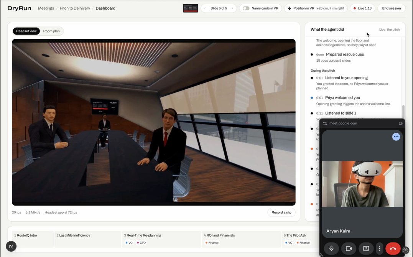Select slide 2 Last Mile Inefficiency card
This screenshot has width=413, height=257.
click(x=88, y=239)
